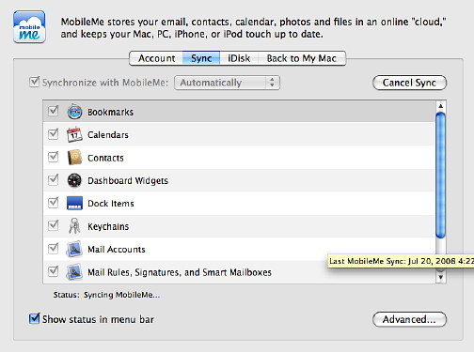Select the Dock Items row label
Viewport: 474px width, 352px height.
click(111, 204)
